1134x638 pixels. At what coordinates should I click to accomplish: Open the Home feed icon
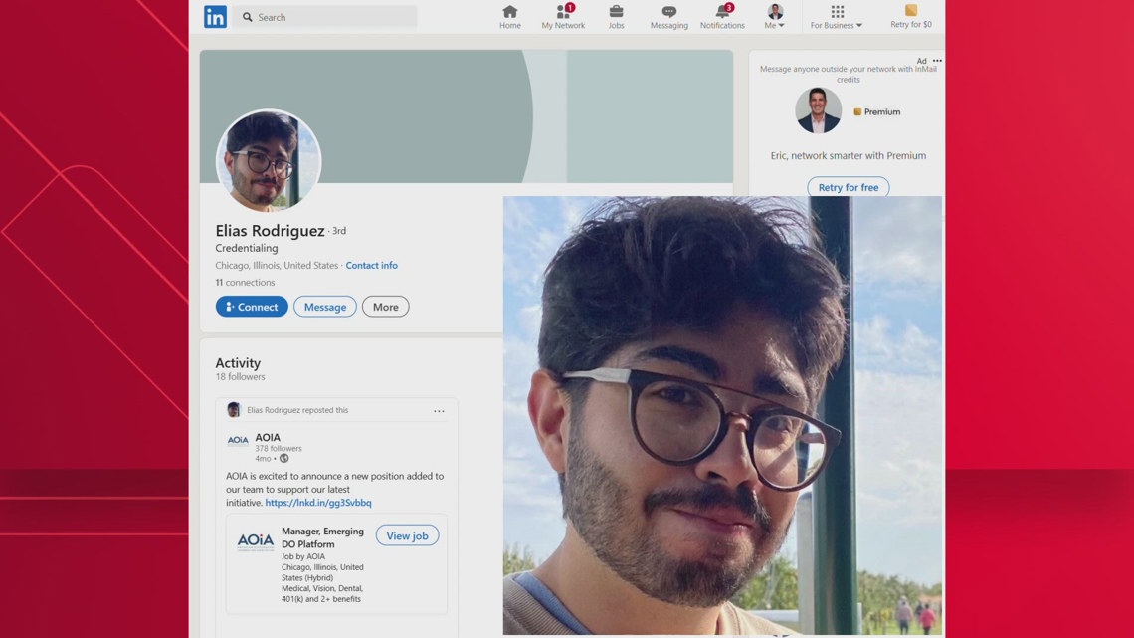(x=509, y=12)
